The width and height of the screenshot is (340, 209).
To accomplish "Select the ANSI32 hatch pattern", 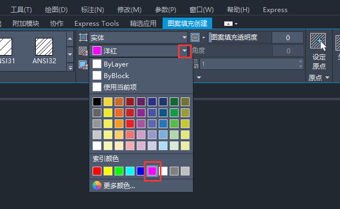I will (x=44, y=51).
